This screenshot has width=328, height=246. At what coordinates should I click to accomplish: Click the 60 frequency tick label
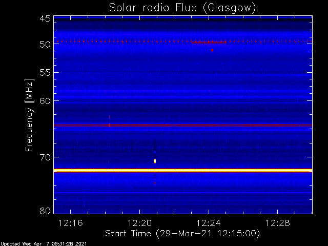[x=45, y=101]
